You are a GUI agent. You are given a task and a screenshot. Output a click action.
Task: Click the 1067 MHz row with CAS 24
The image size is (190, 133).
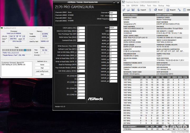(156, 80)
